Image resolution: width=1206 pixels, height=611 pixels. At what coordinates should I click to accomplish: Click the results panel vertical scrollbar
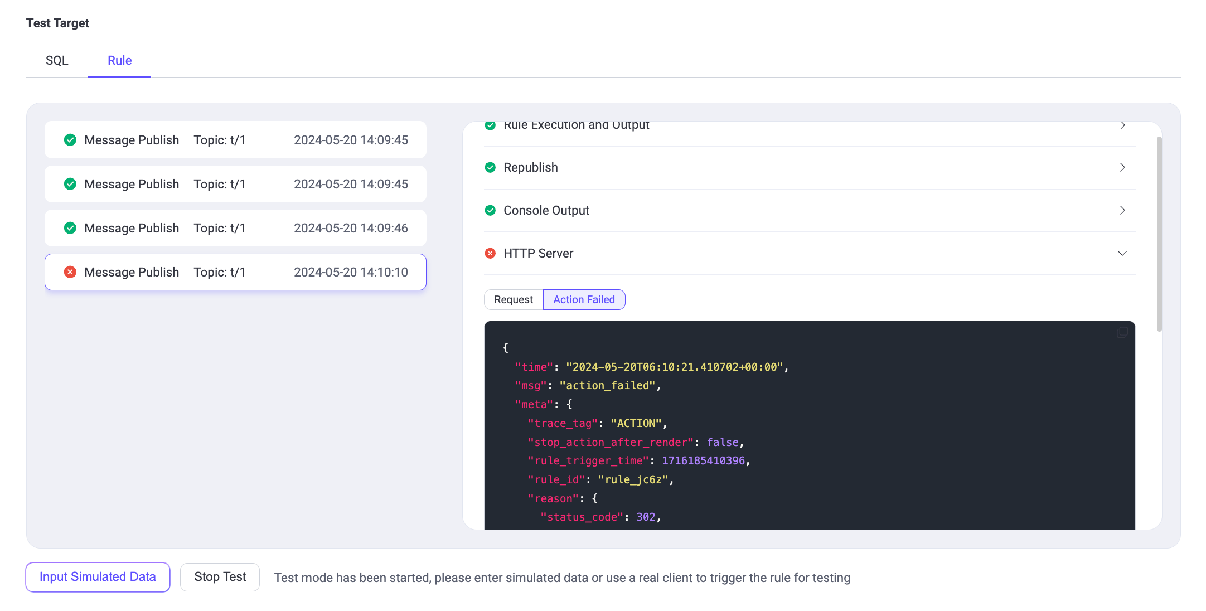tap(1159, 234)
